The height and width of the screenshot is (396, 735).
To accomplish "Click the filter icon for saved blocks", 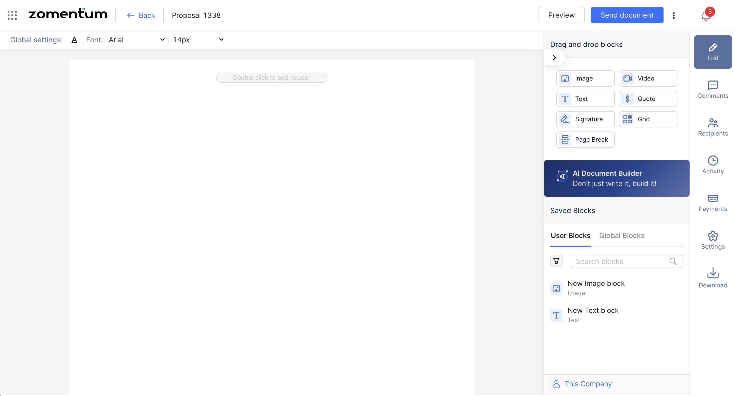I will tap(556, 261).
